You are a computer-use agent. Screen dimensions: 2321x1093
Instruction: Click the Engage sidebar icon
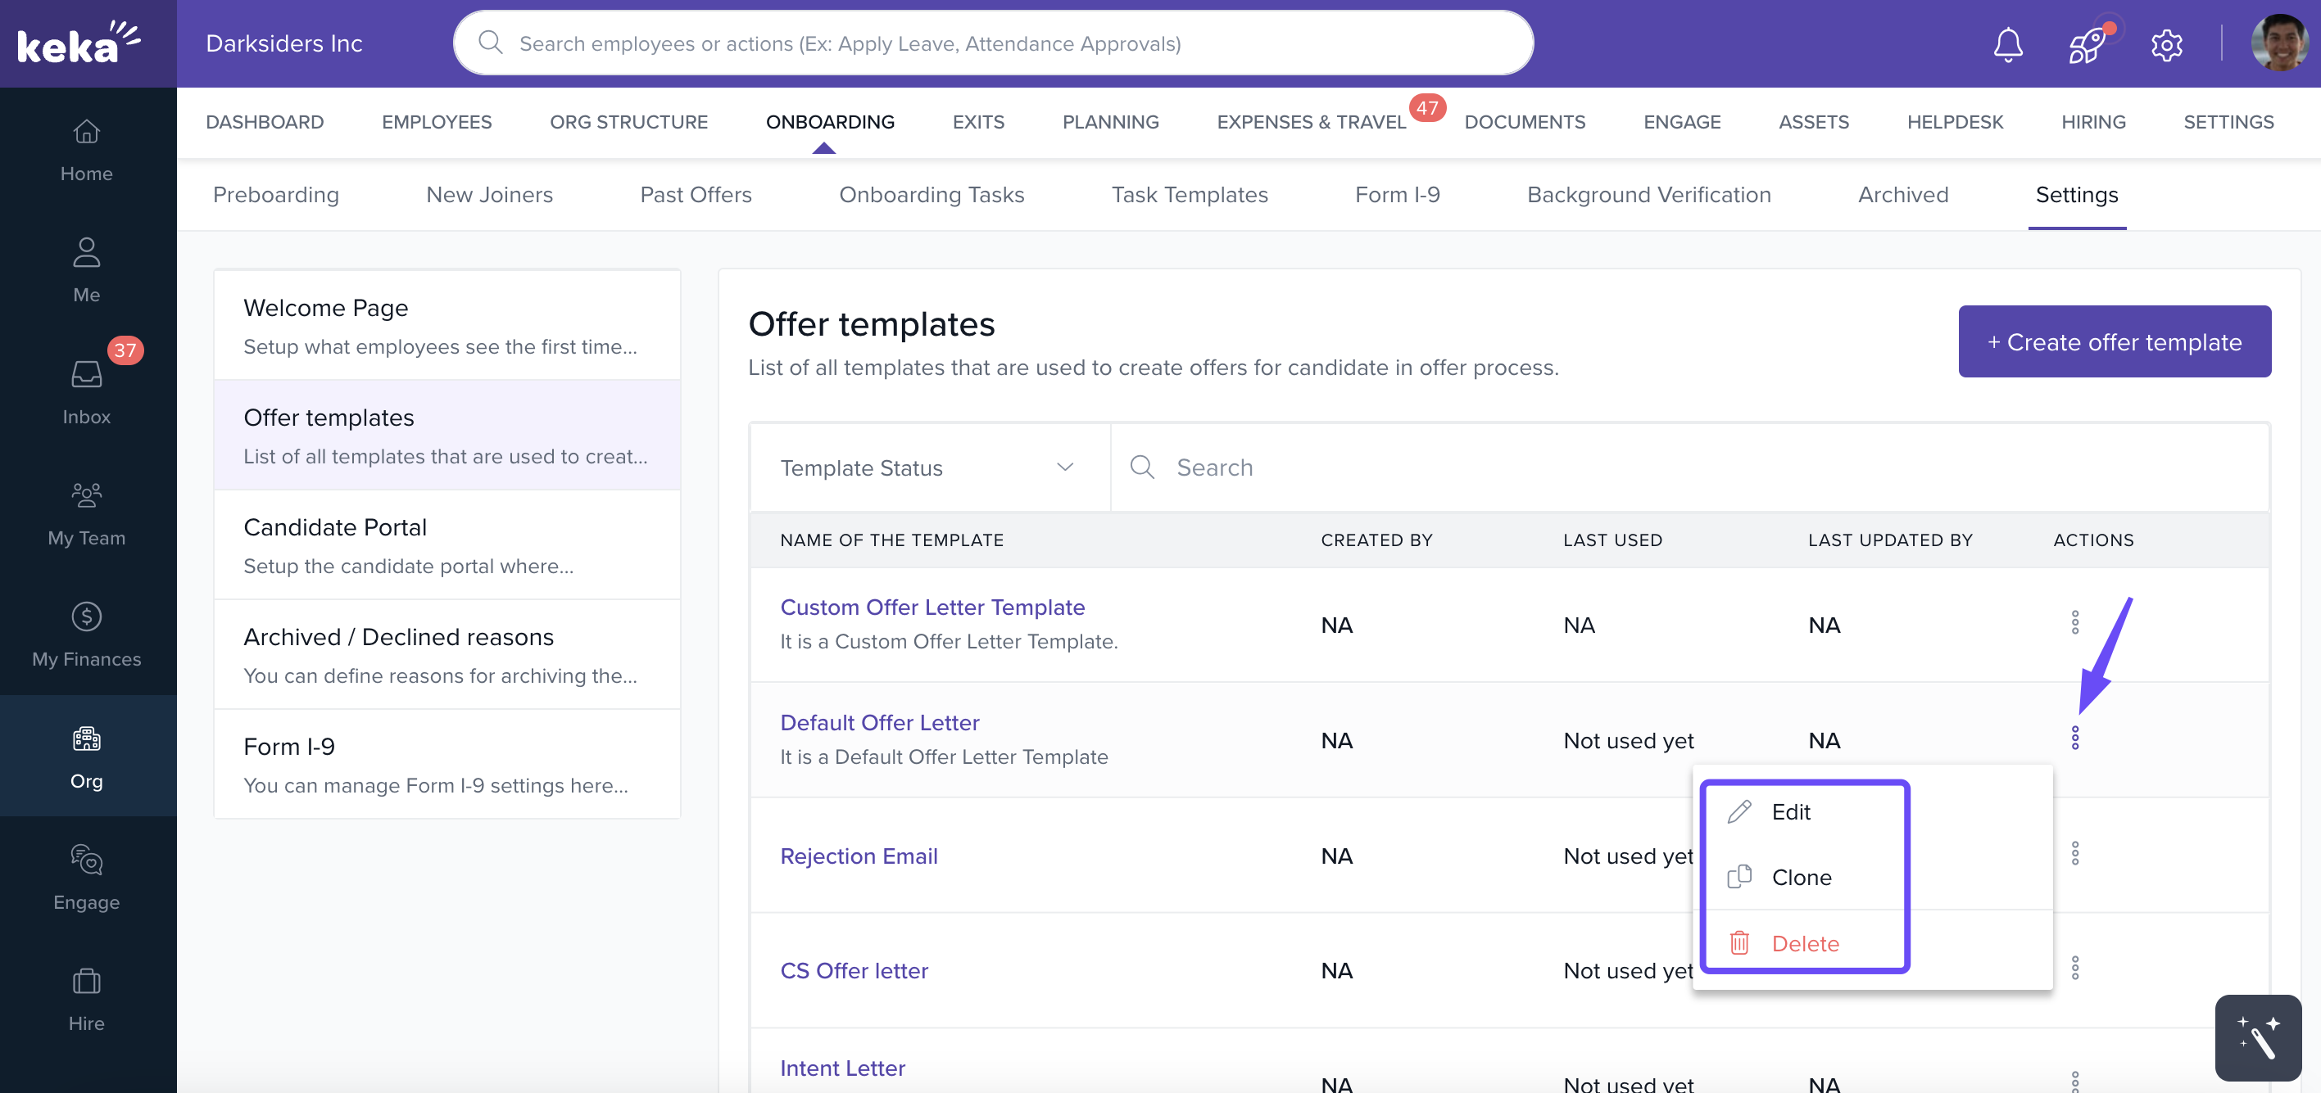(x=87, y=878)
